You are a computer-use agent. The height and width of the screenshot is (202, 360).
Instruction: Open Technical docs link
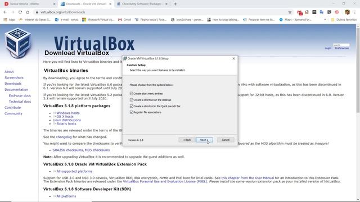click(x=20, y=102)
